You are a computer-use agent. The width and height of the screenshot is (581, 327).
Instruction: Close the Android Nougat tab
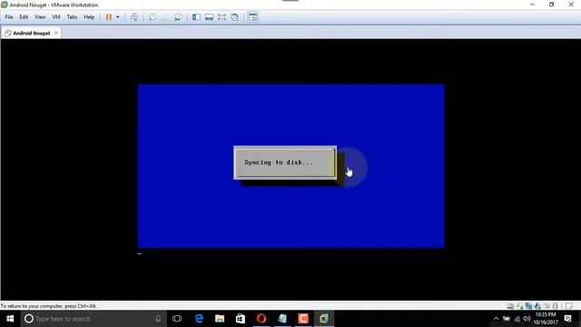point(56,33)
